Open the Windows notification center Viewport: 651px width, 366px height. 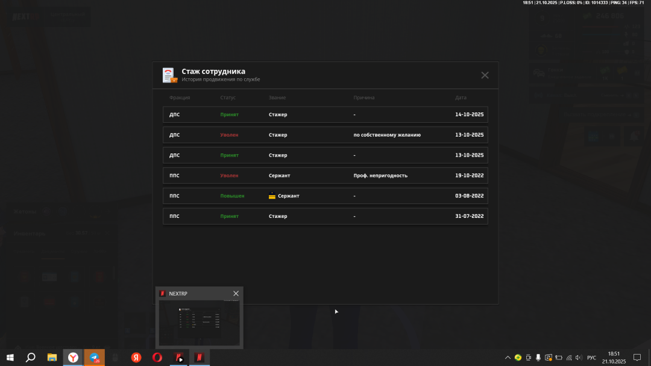coord(638,358)
